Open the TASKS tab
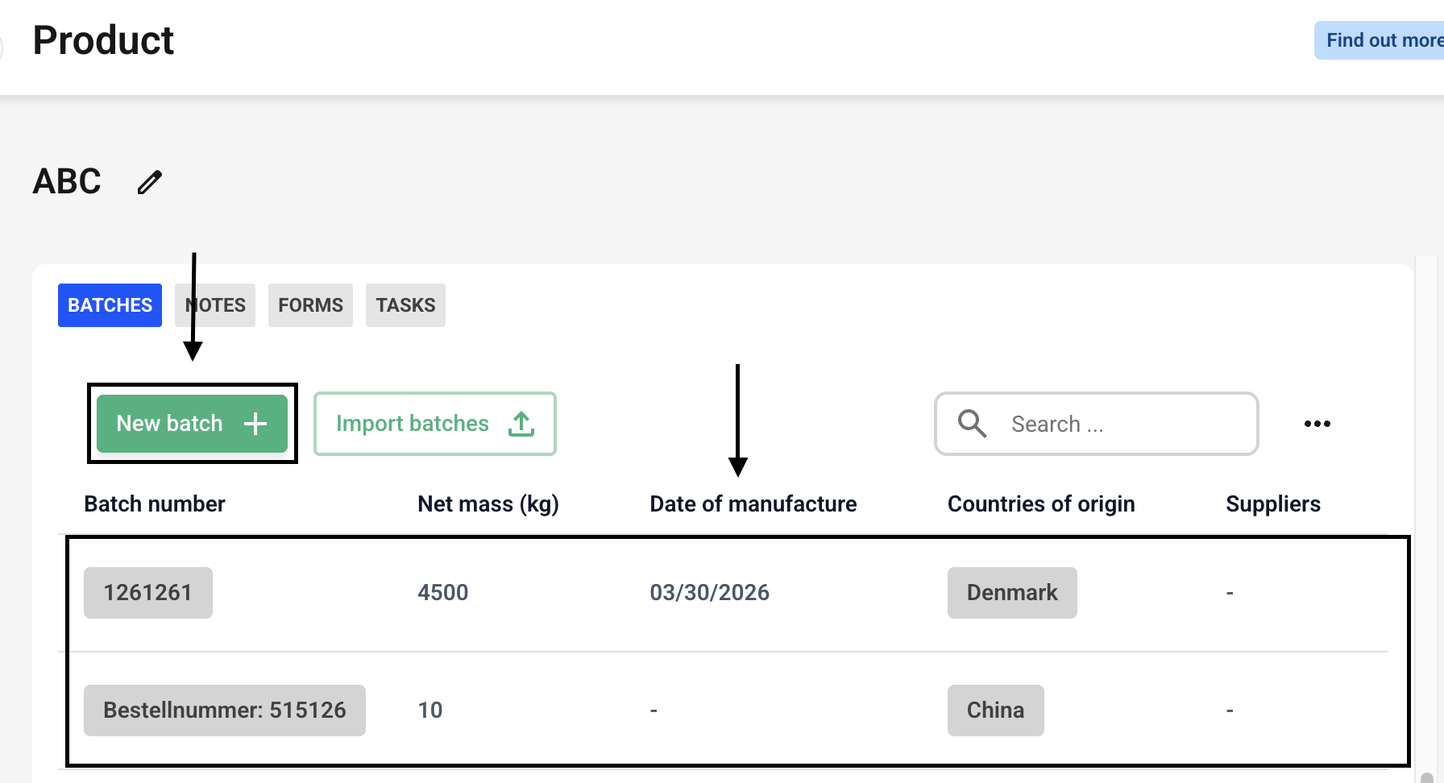Image resolution: width=1444 pixels, height=783 pixels. [405, 305]
